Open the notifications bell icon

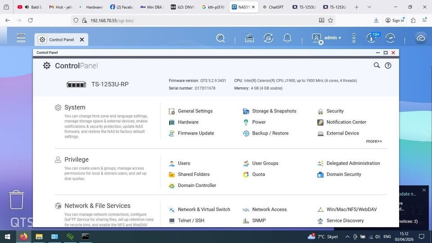[287, 38]
